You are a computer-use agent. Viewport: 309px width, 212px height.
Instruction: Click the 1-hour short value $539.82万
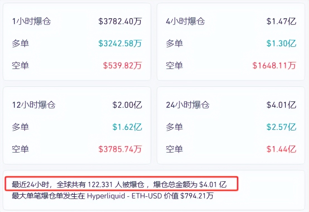122,66
